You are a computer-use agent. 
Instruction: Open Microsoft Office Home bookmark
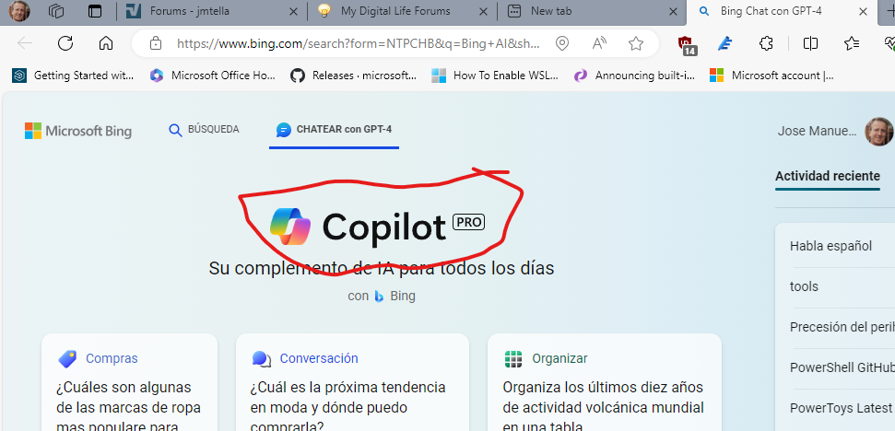pyautogui.click(x=213, y=76)
